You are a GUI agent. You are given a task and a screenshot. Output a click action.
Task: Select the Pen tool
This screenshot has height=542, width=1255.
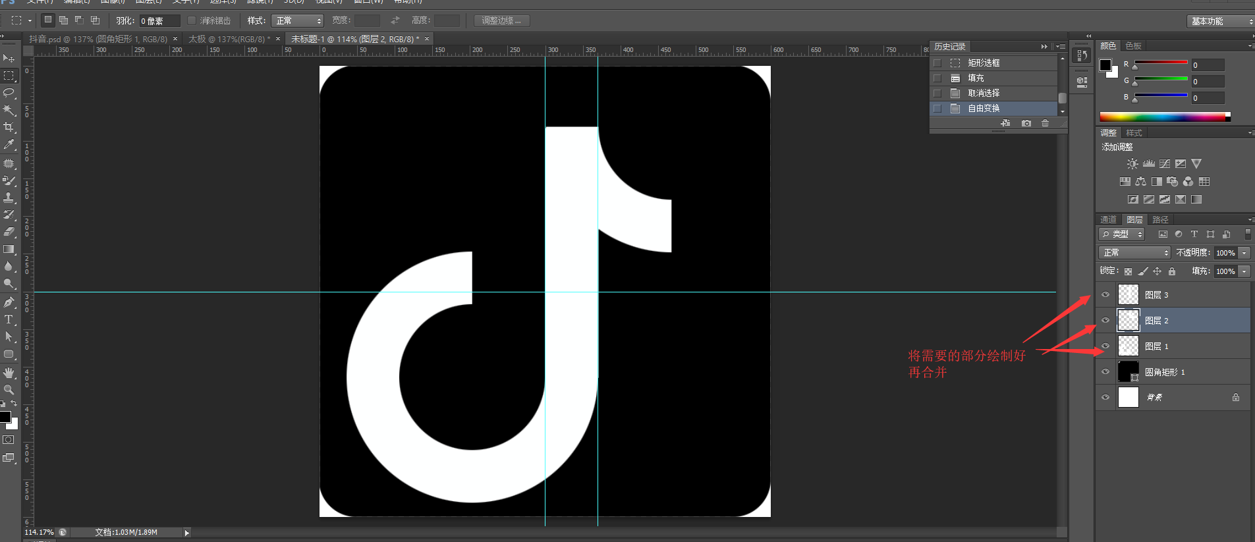[x=9, y=302]
